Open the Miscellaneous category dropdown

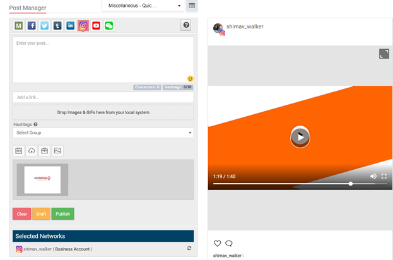(x=143, y=6)
